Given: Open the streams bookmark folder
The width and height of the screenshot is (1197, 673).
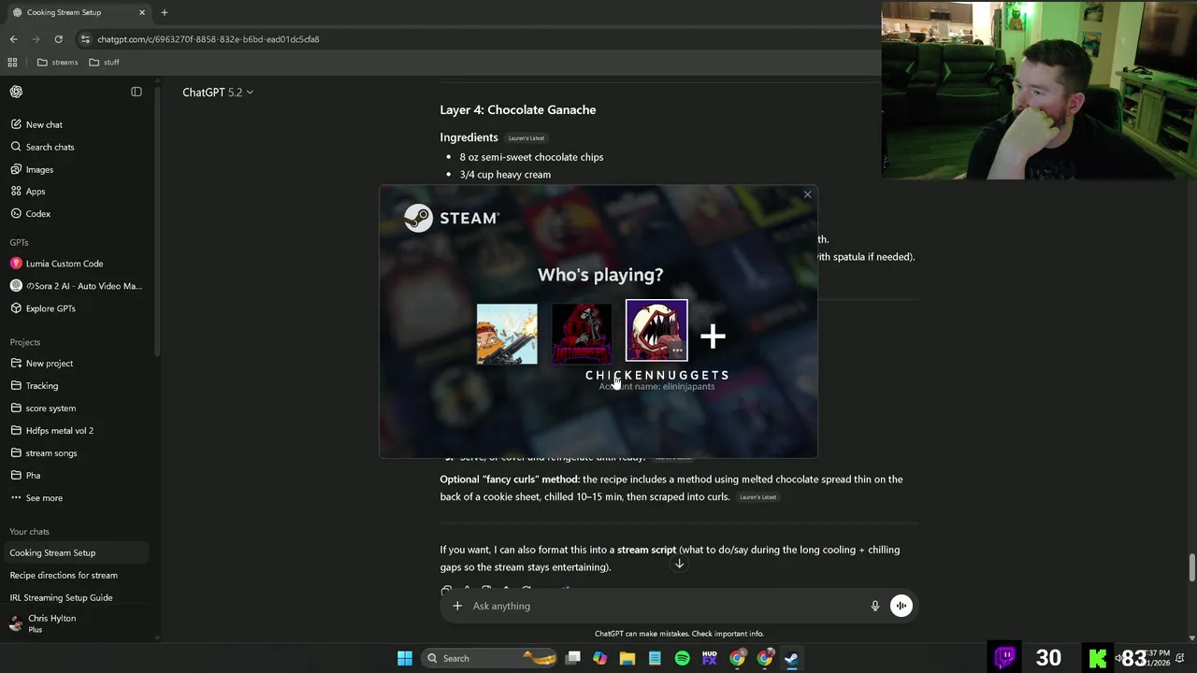Looking at the screenshot, I should 57,63.
